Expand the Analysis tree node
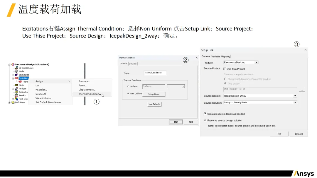The width and height of the screenshot is (317, 178). coord(13,88)
